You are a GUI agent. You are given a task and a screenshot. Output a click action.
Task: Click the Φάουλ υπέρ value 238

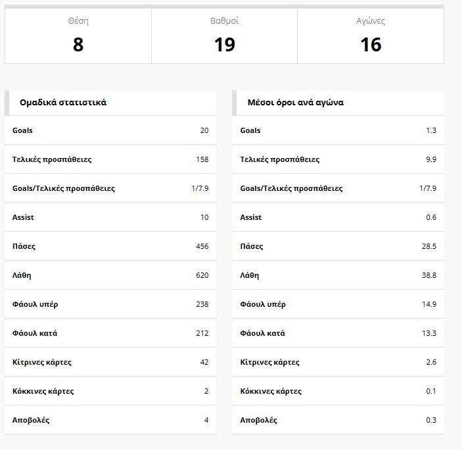point(202,304)
